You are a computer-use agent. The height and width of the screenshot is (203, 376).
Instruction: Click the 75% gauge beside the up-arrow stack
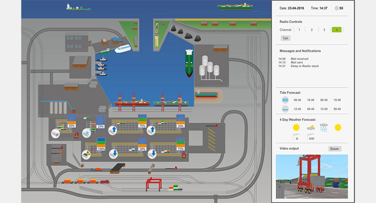142,121
